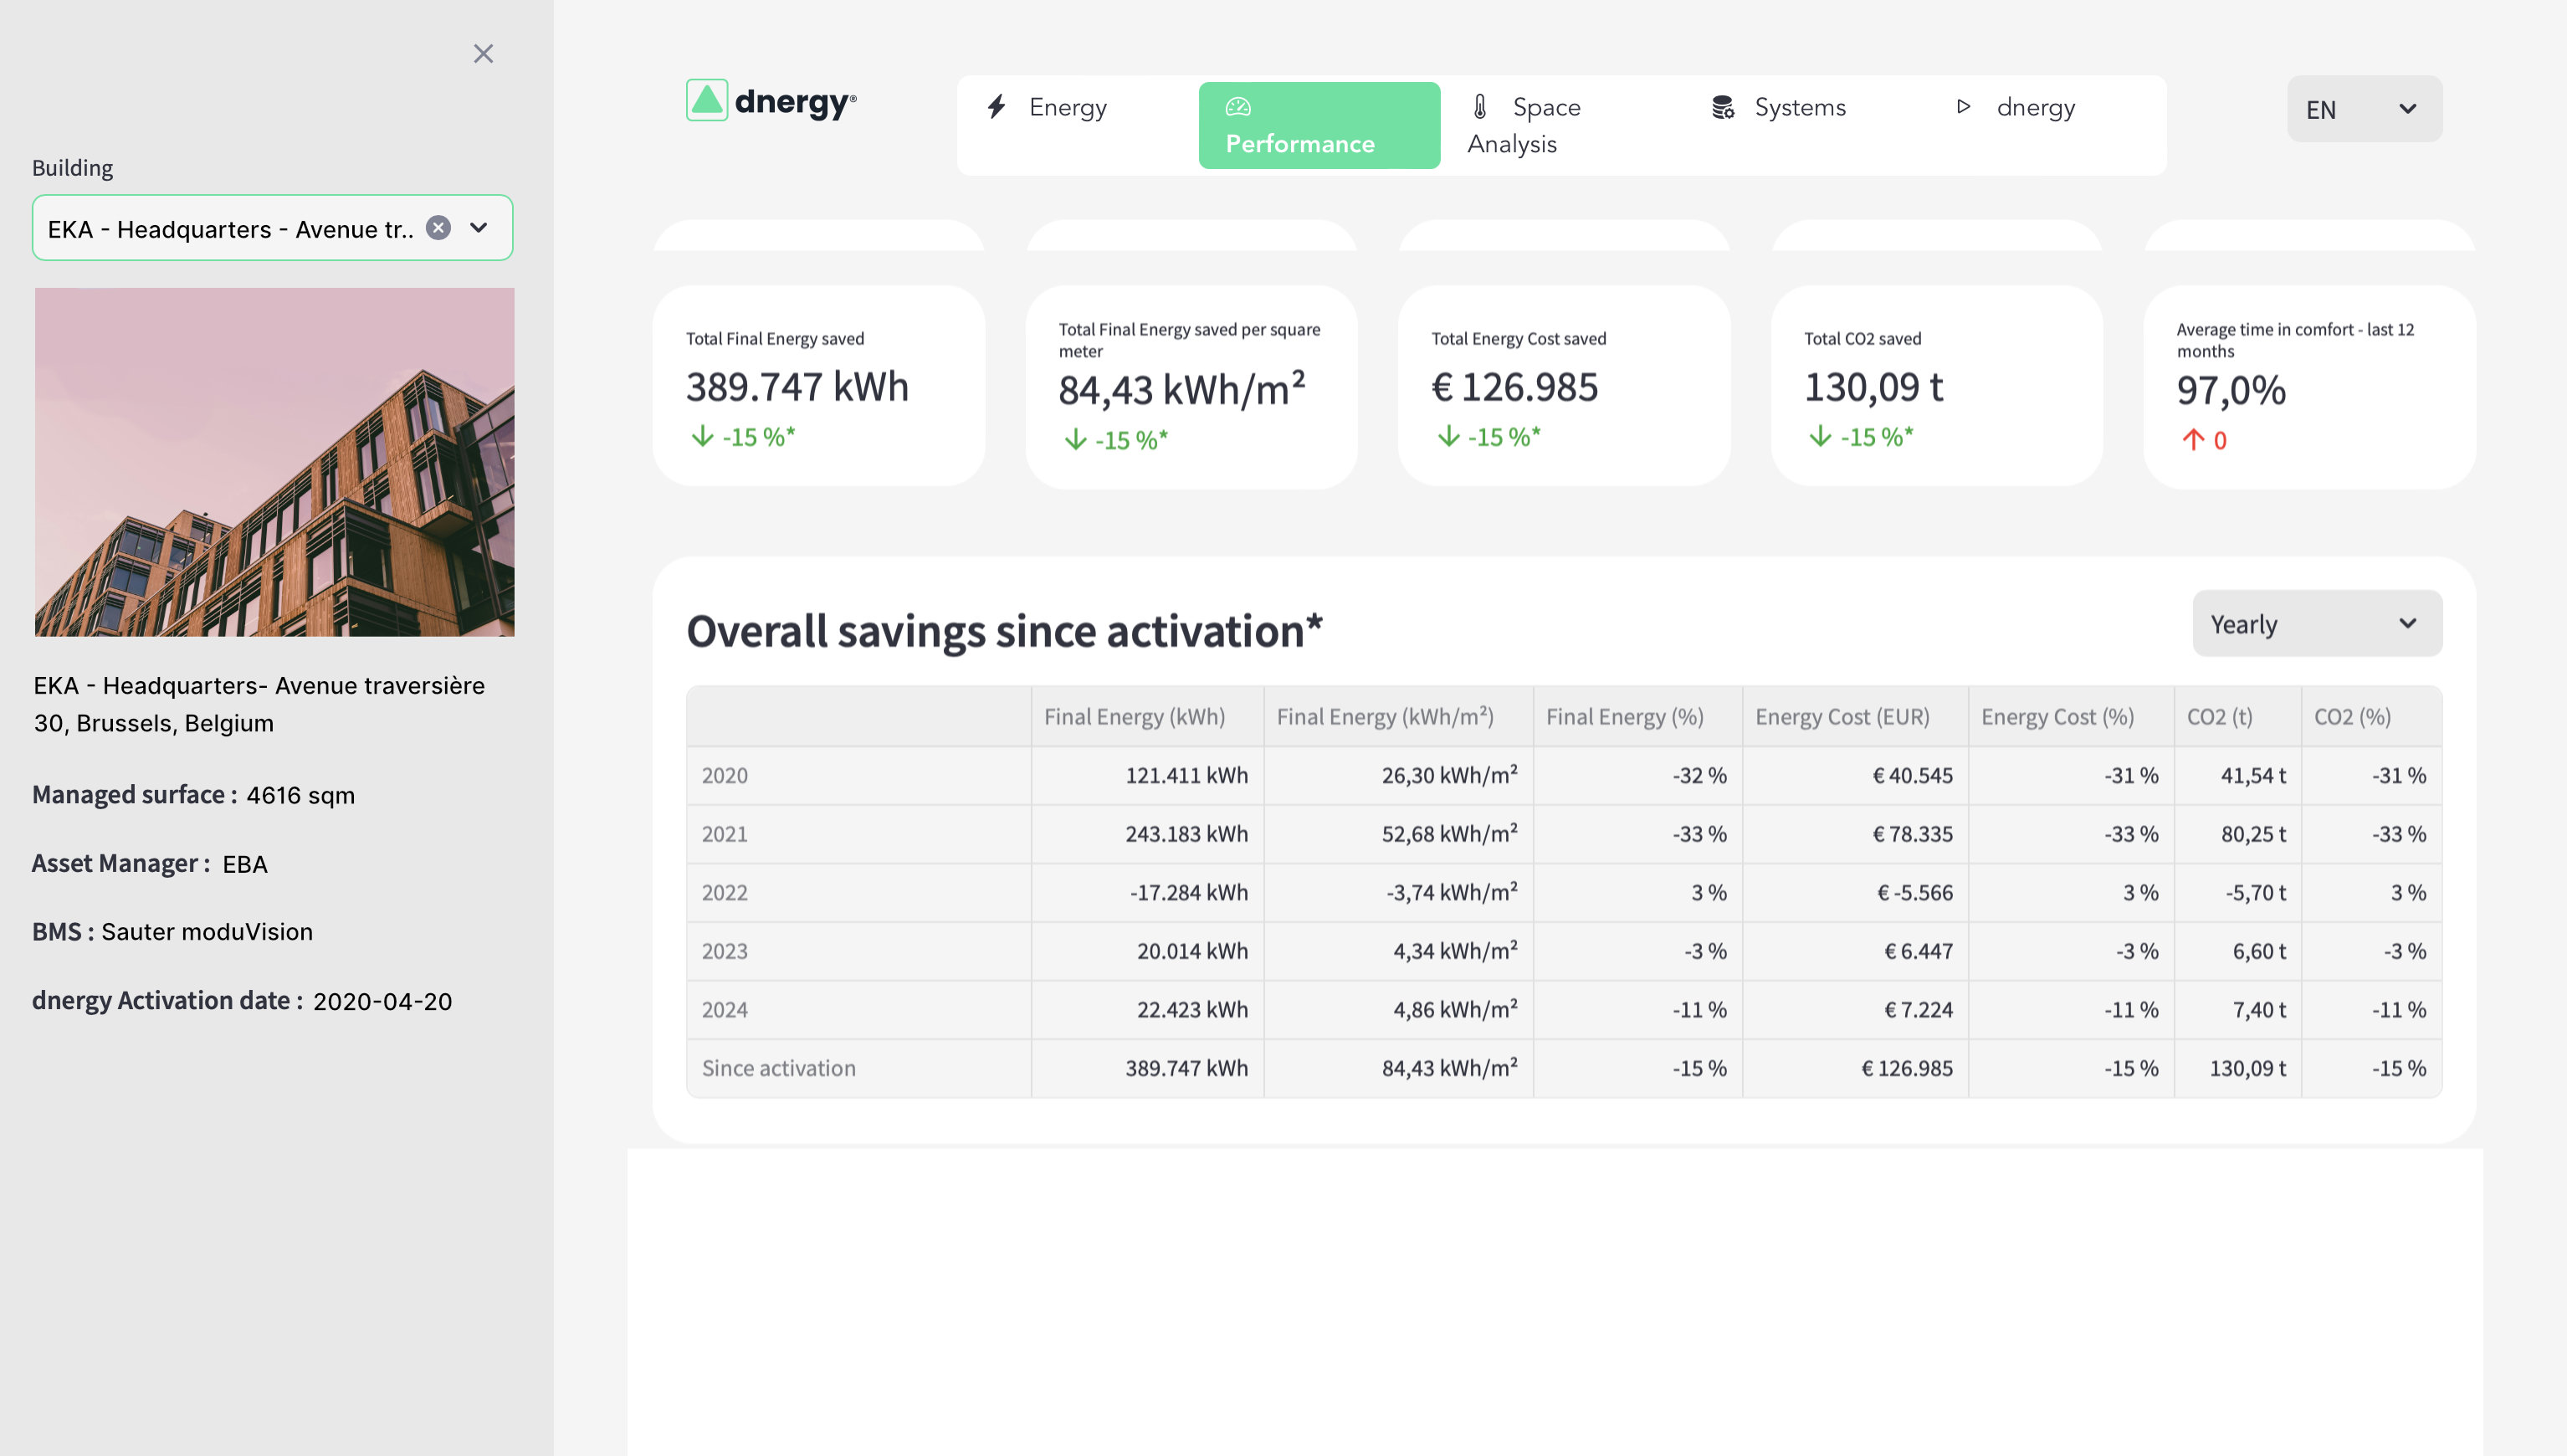Select the Energy lightning bolt icon
The height and width of the screenshot is (1456, 2567).
pyautogui.click(x=996, y=107)
